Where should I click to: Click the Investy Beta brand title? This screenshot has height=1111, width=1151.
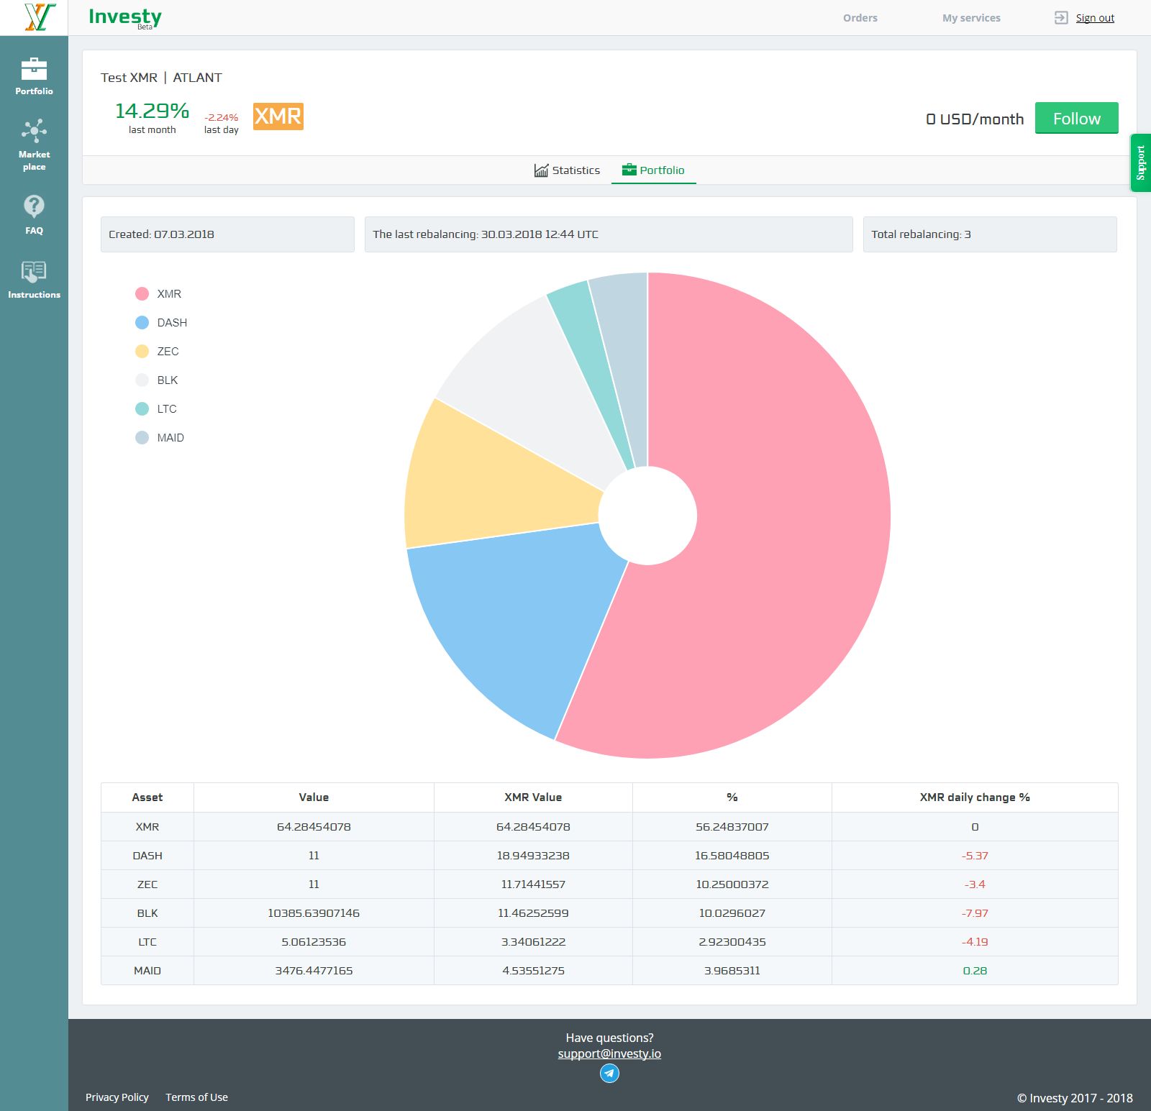125,17
